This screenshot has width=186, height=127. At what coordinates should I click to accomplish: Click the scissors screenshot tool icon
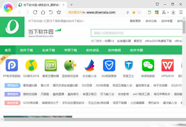[x=164, y=12]
